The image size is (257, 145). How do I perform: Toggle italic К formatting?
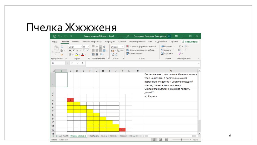click(x=74, y=51)
